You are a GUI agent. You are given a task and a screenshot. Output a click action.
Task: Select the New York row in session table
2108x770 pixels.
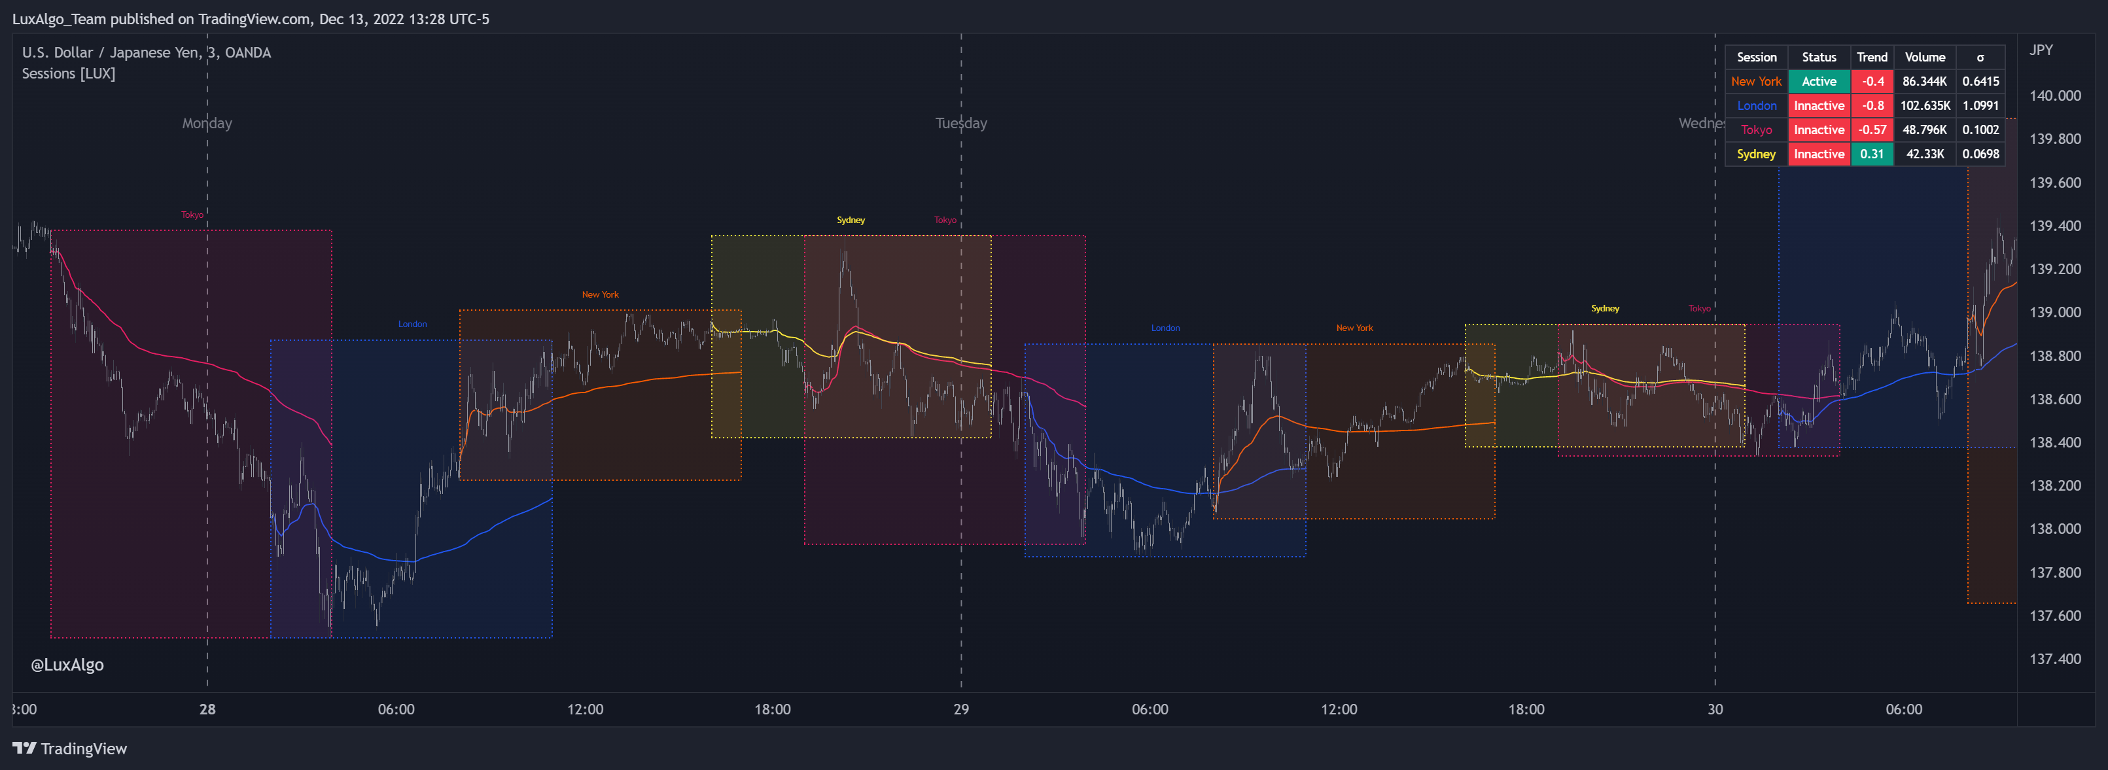point(1755,81)
